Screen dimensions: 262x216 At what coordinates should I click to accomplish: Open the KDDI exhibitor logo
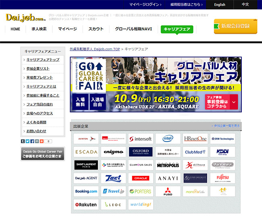[222, 152]
